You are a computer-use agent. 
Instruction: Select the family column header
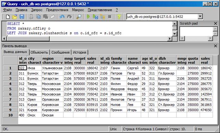pos(119,60)
